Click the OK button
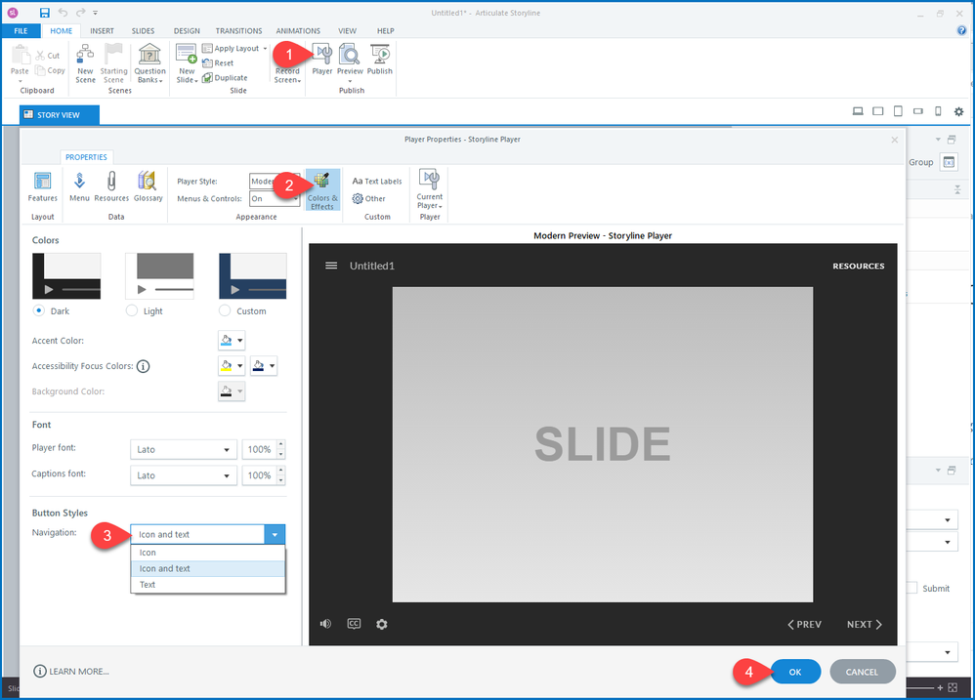The image size is (975, 700). click(795, 672)
